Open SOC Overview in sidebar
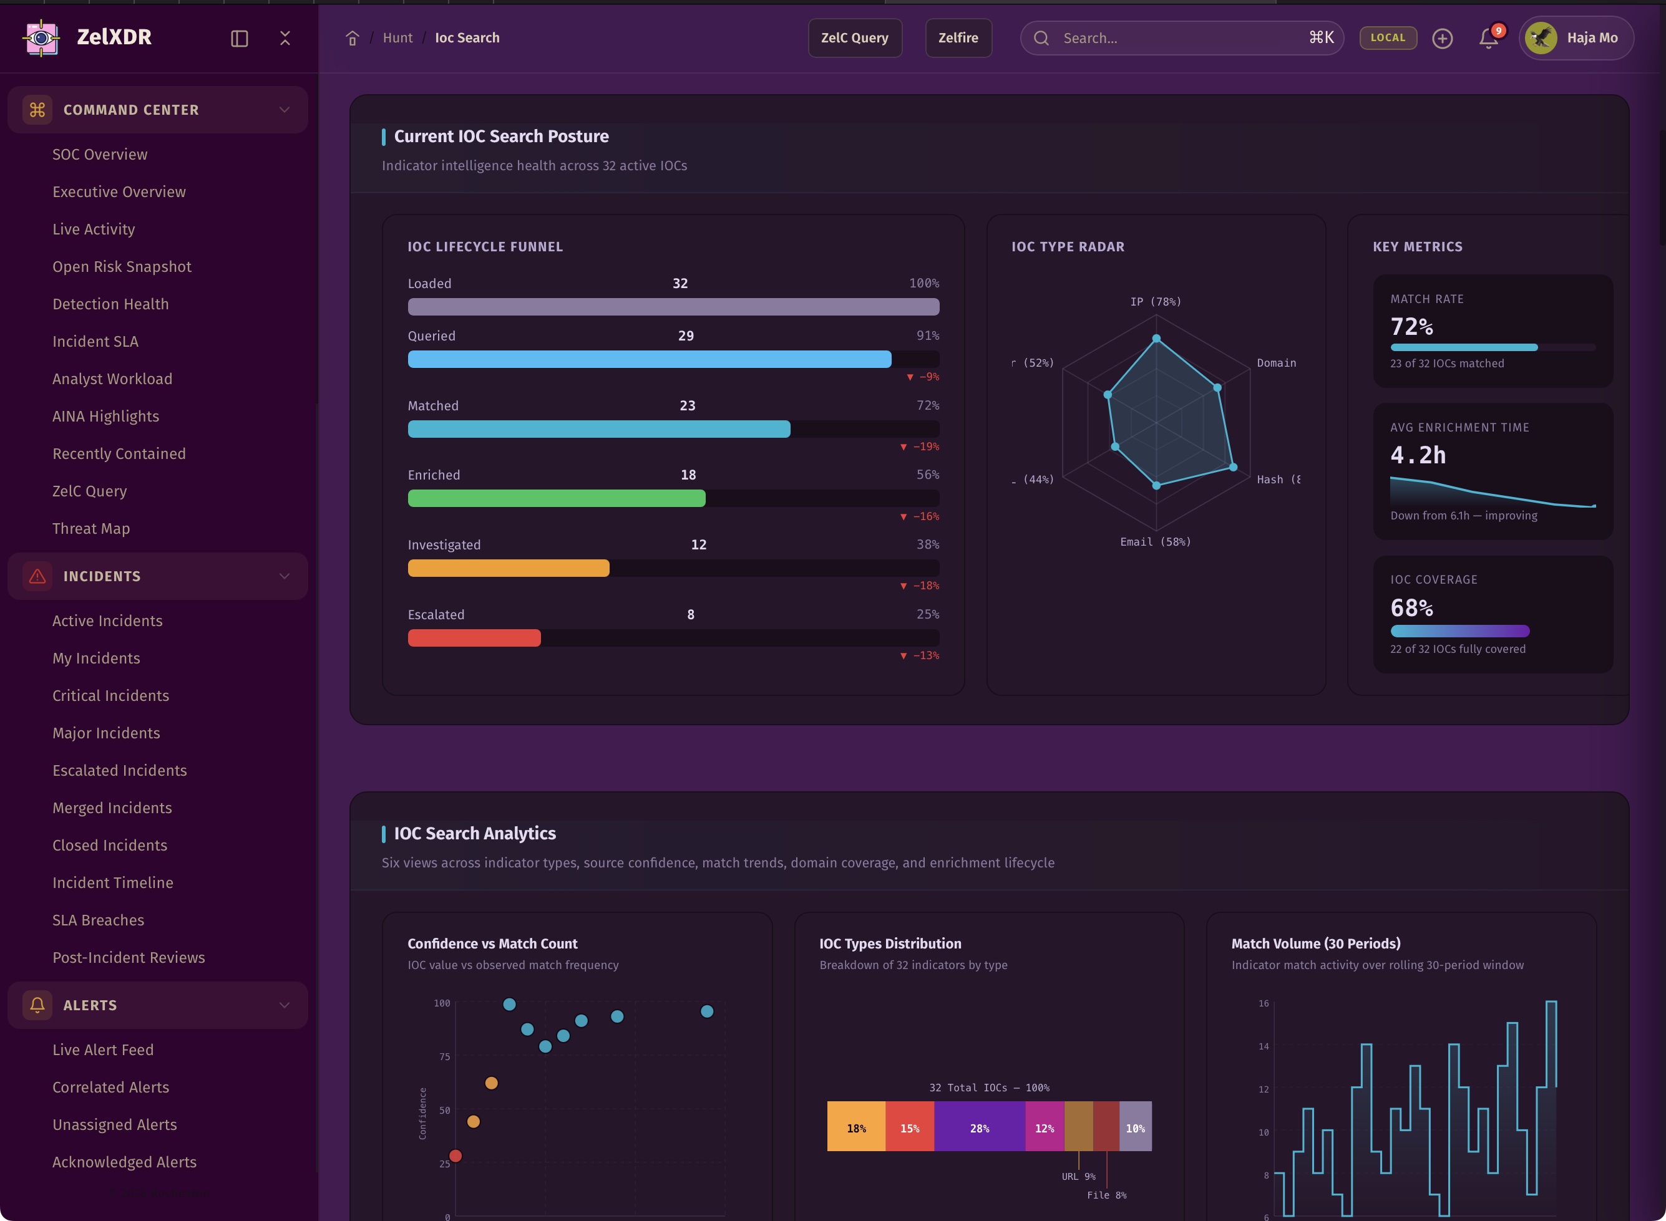 point(100,155)
